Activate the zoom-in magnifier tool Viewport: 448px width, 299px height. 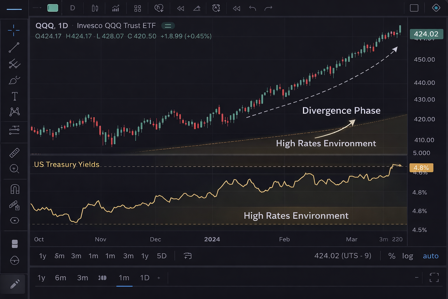pos(14,169)
